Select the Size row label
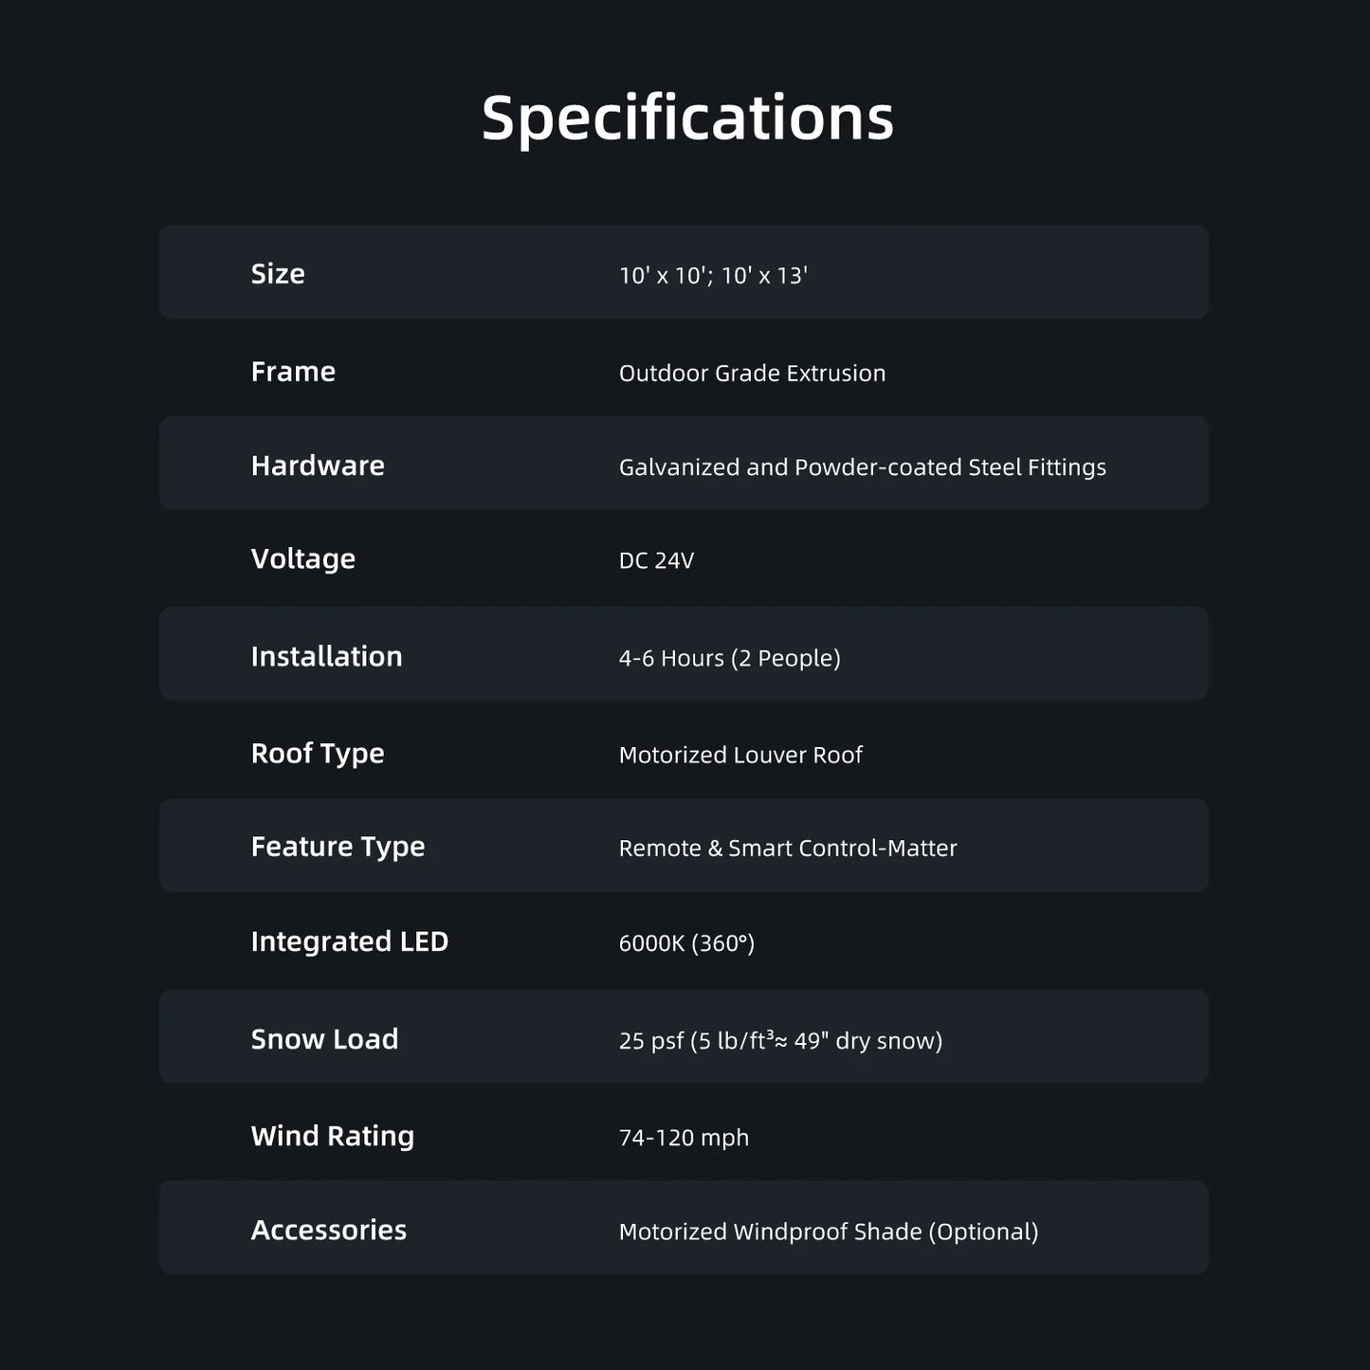1370x1370 pixels. 278,274
